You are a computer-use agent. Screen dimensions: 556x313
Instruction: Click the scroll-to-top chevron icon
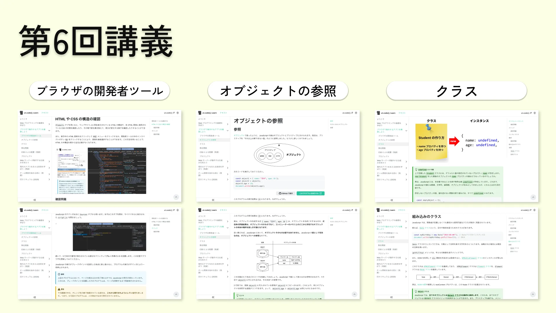(x=176, y=197)
